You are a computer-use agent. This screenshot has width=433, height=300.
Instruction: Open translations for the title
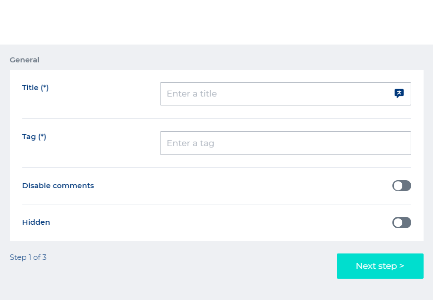pos(399,94)
